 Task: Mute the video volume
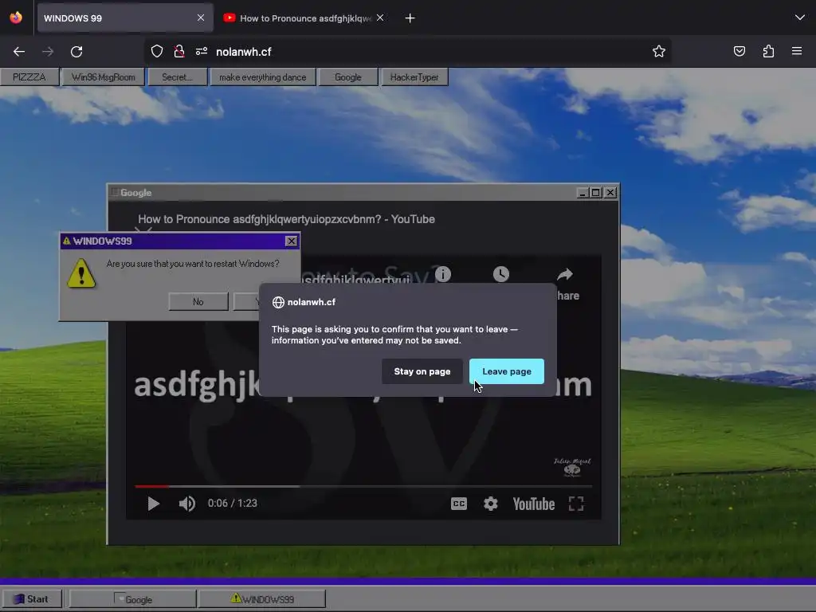pyautogui.click(x=186, y=504)
